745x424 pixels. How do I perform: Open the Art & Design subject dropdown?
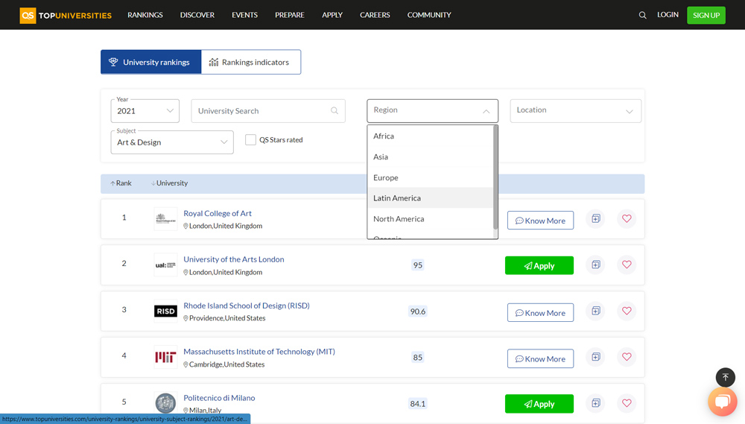tap(172, 142)
